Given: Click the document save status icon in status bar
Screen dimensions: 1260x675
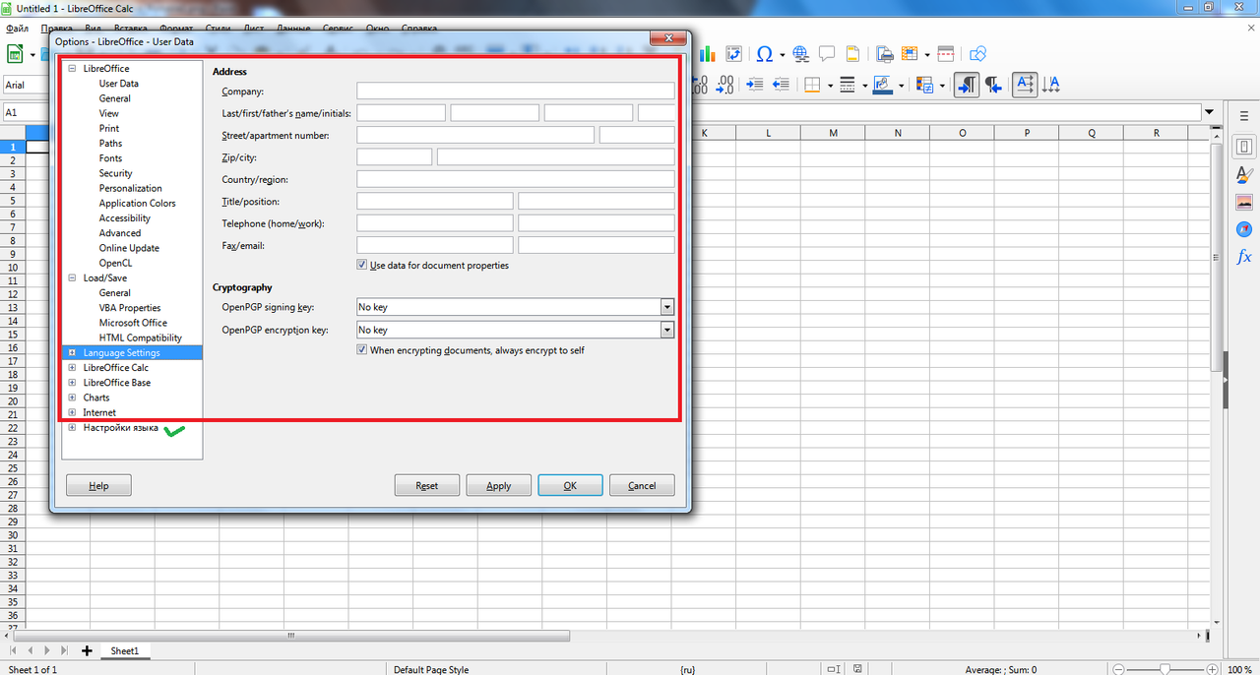Looking at the screenshot, I should (859, 669).
